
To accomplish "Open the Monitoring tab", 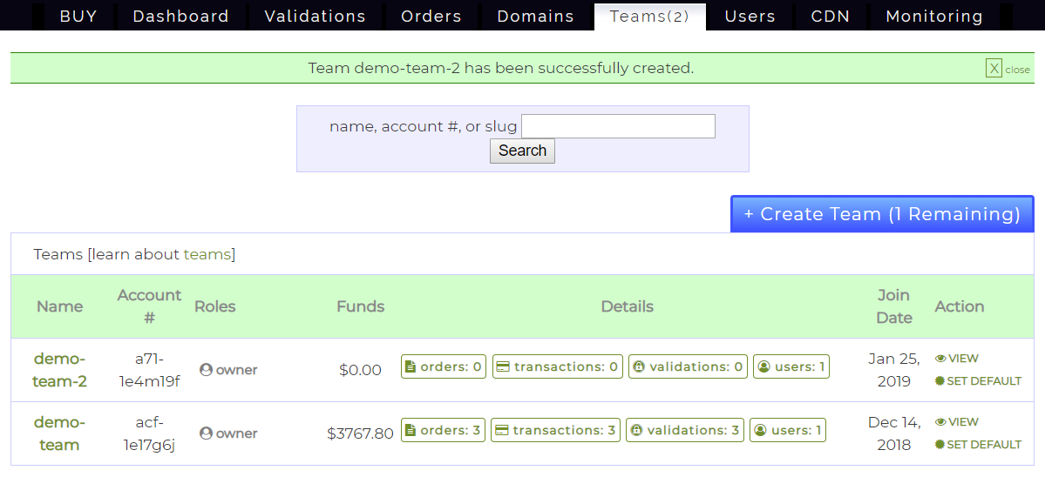I will click(933, 17).
